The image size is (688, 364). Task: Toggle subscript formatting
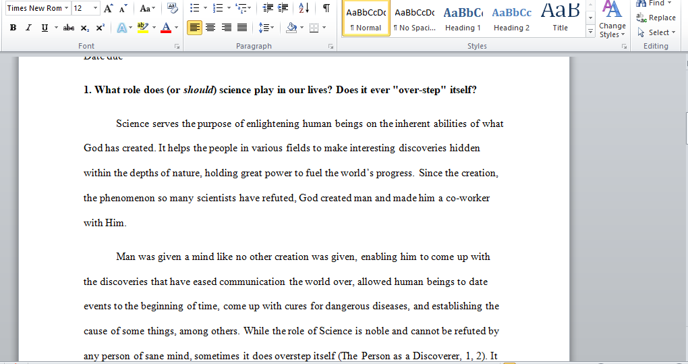pos(85,28)
